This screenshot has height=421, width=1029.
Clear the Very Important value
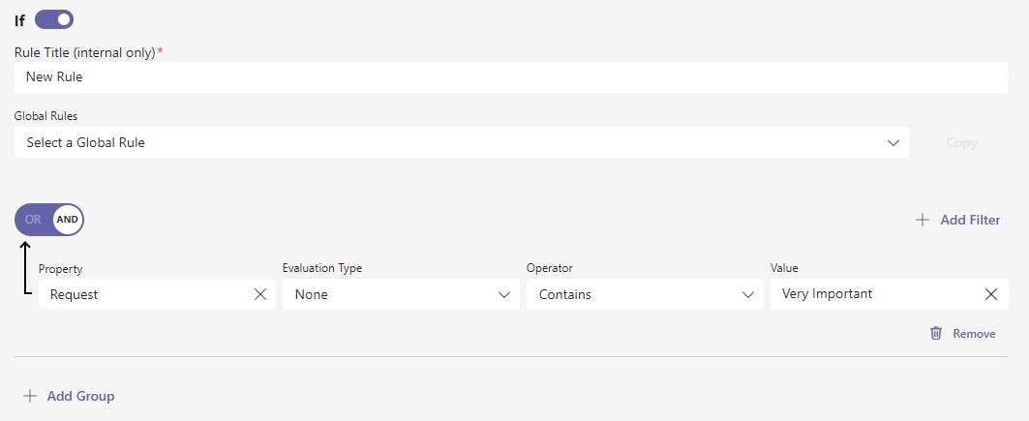click(x=991, y=294)
